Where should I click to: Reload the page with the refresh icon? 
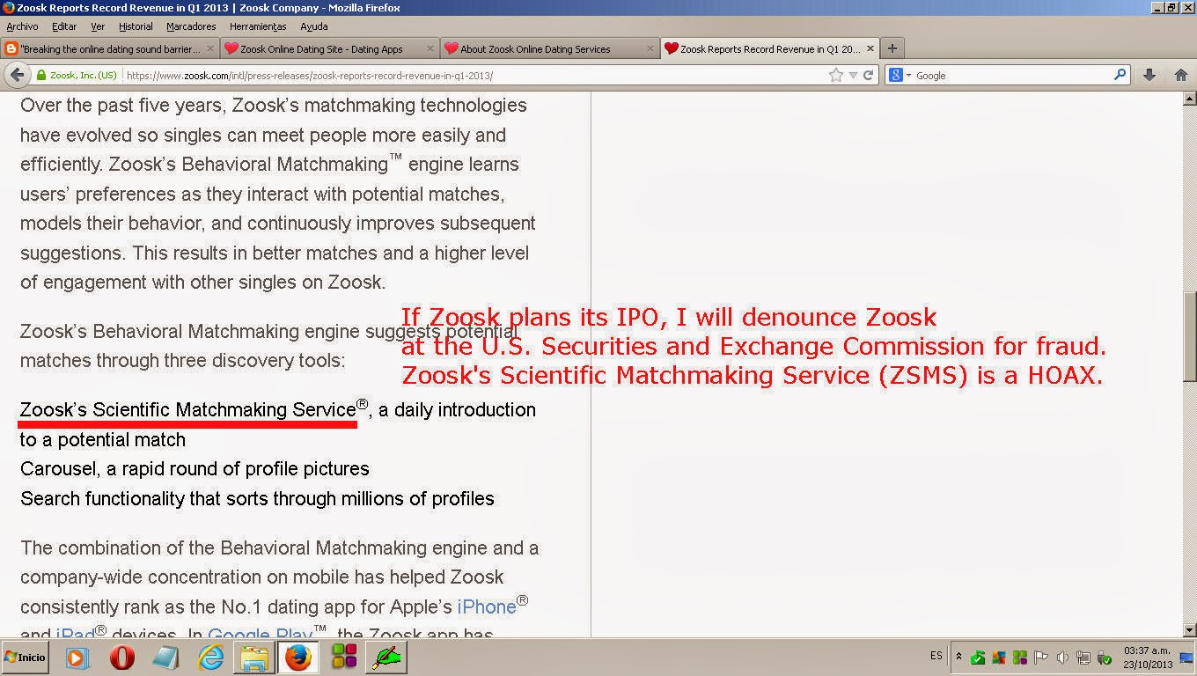pos(868,76)
